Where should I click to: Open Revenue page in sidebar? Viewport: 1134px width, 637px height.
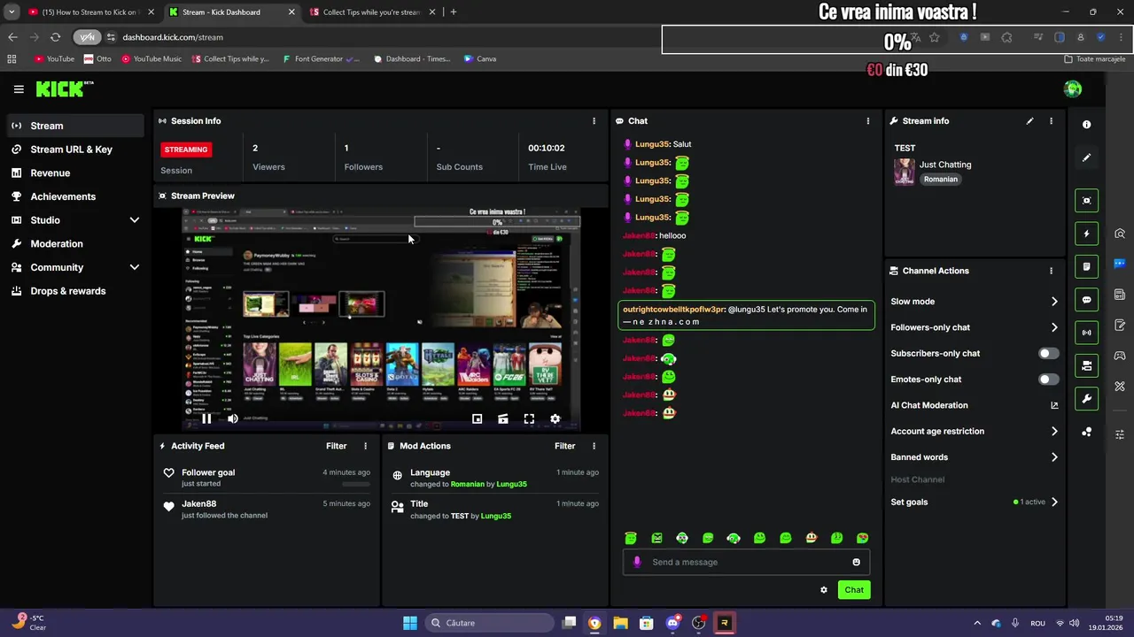tap(75, 173)
